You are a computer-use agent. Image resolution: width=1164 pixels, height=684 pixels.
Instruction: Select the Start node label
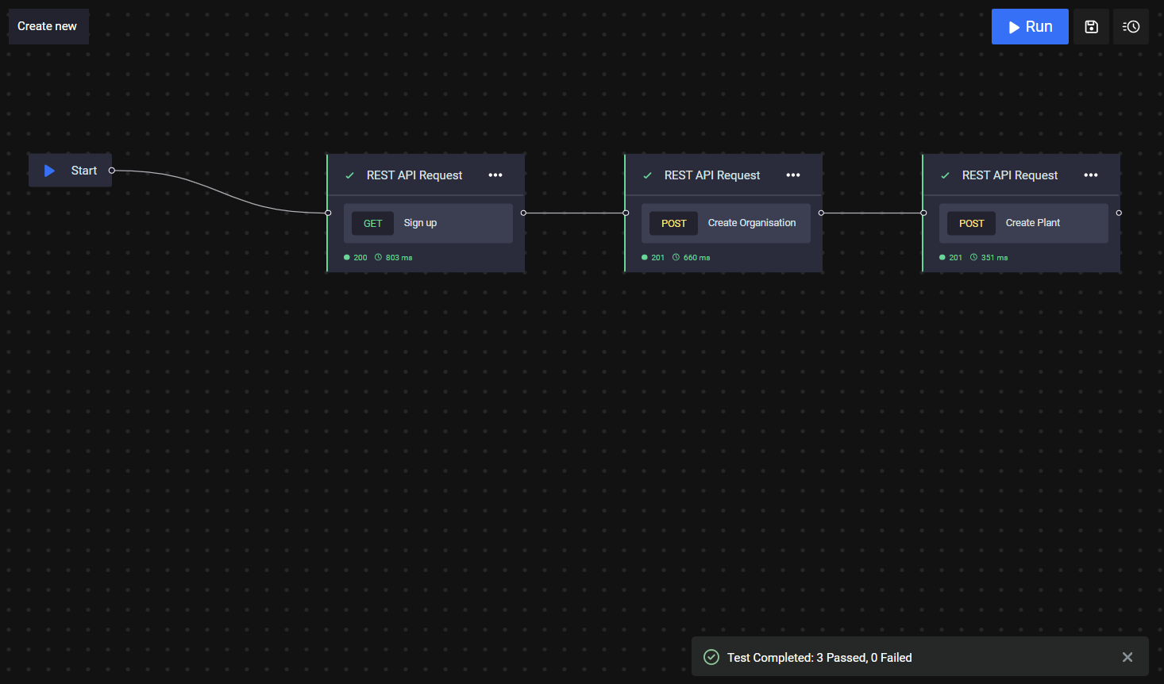coord(84,171)
